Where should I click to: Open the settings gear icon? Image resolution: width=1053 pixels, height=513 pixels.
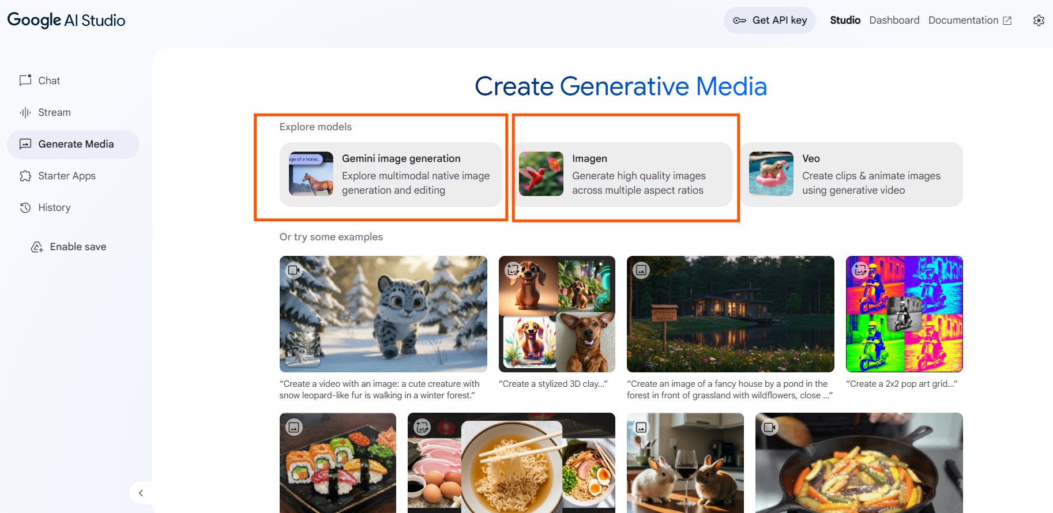pos(1039,21)
